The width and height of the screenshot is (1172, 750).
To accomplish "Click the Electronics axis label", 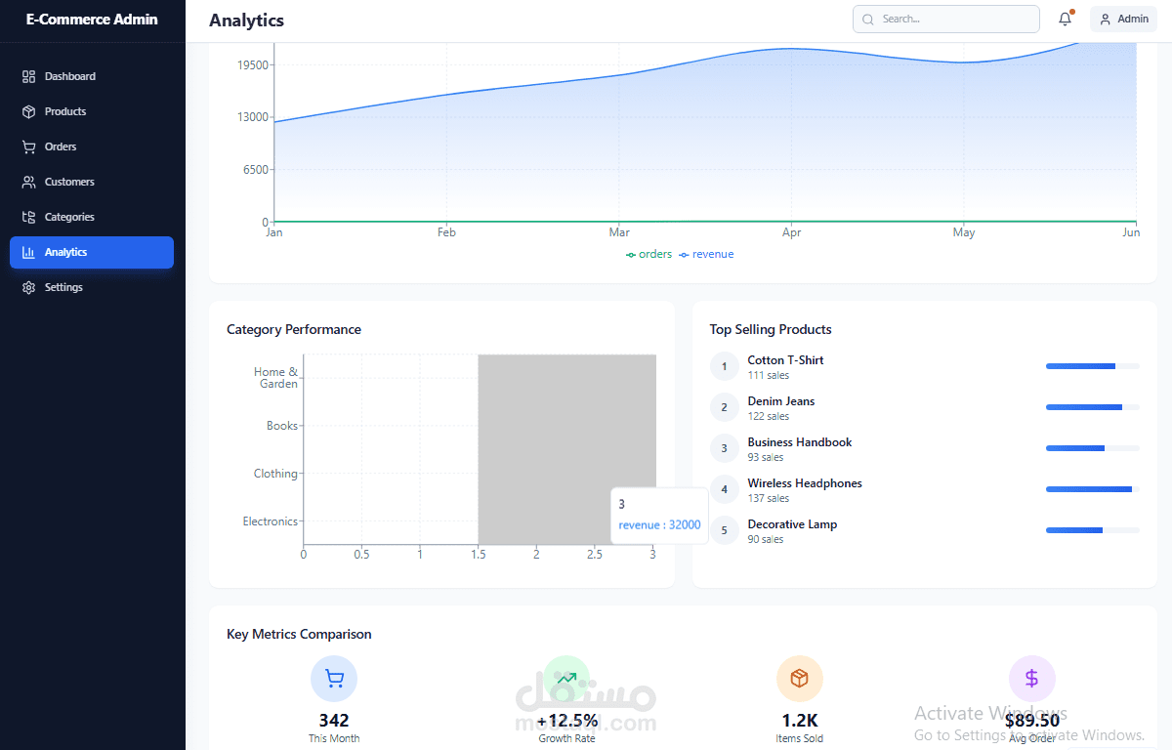I will point(271,521).
